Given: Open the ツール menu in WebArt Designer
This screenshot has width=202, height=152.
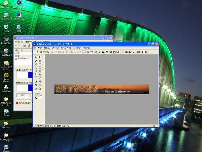Looking at the screenshot, I should point(77,48).
